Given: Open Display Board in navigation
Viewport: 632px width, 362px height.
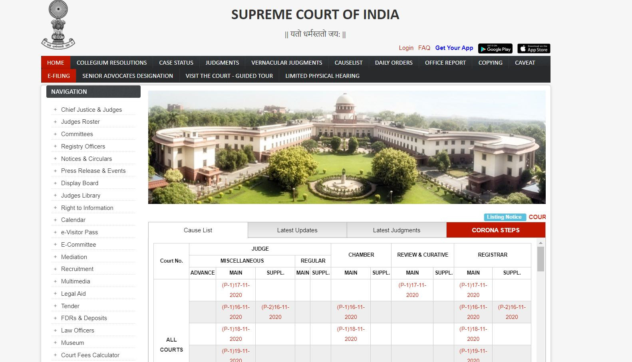Looking at the screenshot, I should (79, 183).
